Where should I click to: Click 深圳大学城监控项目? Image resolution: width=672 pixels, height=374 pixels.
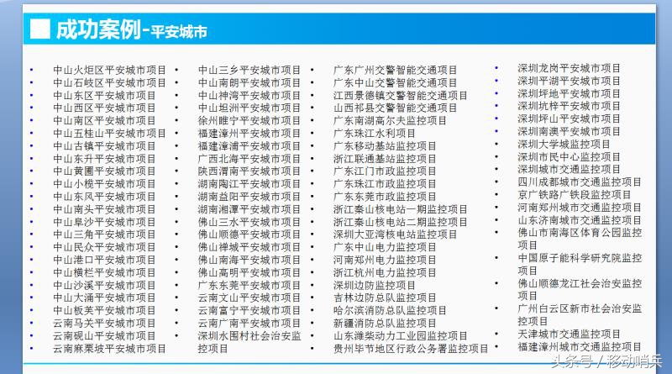click(x=564, y=144)
